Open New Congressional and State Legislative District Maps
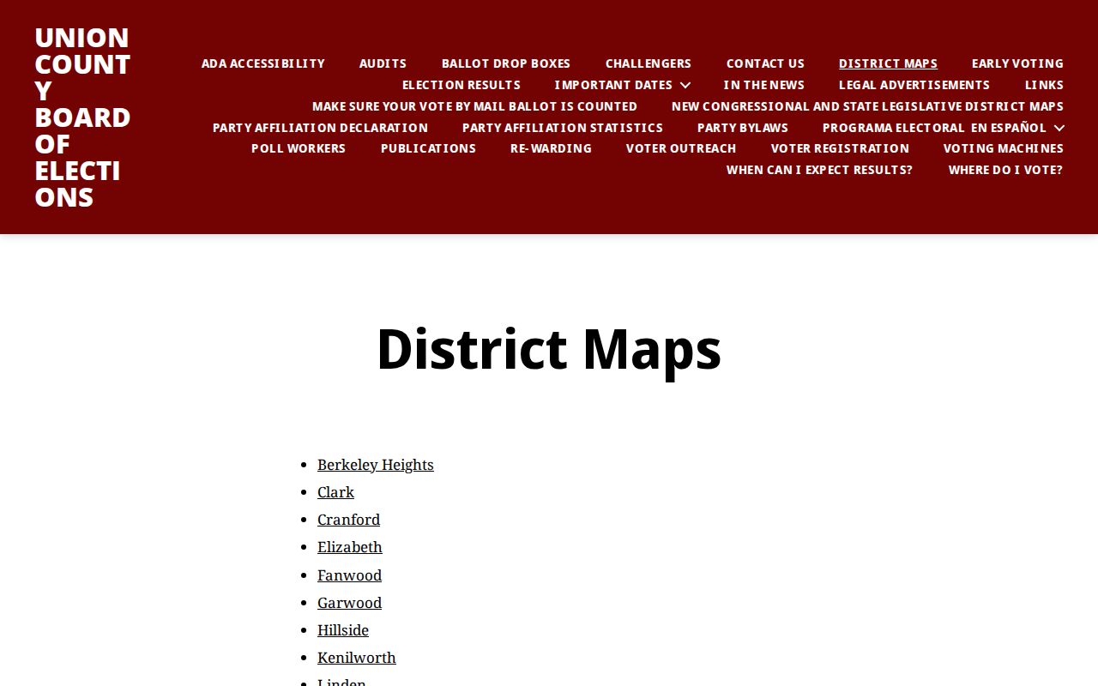Viewport: 1098px width, 686px height. pyautogui.click(x=867, y=106)
